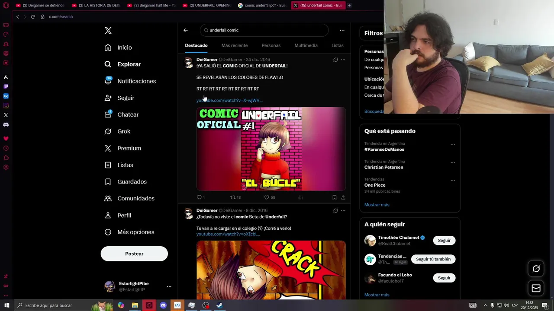Open Windows Start menu

point(6,305)
